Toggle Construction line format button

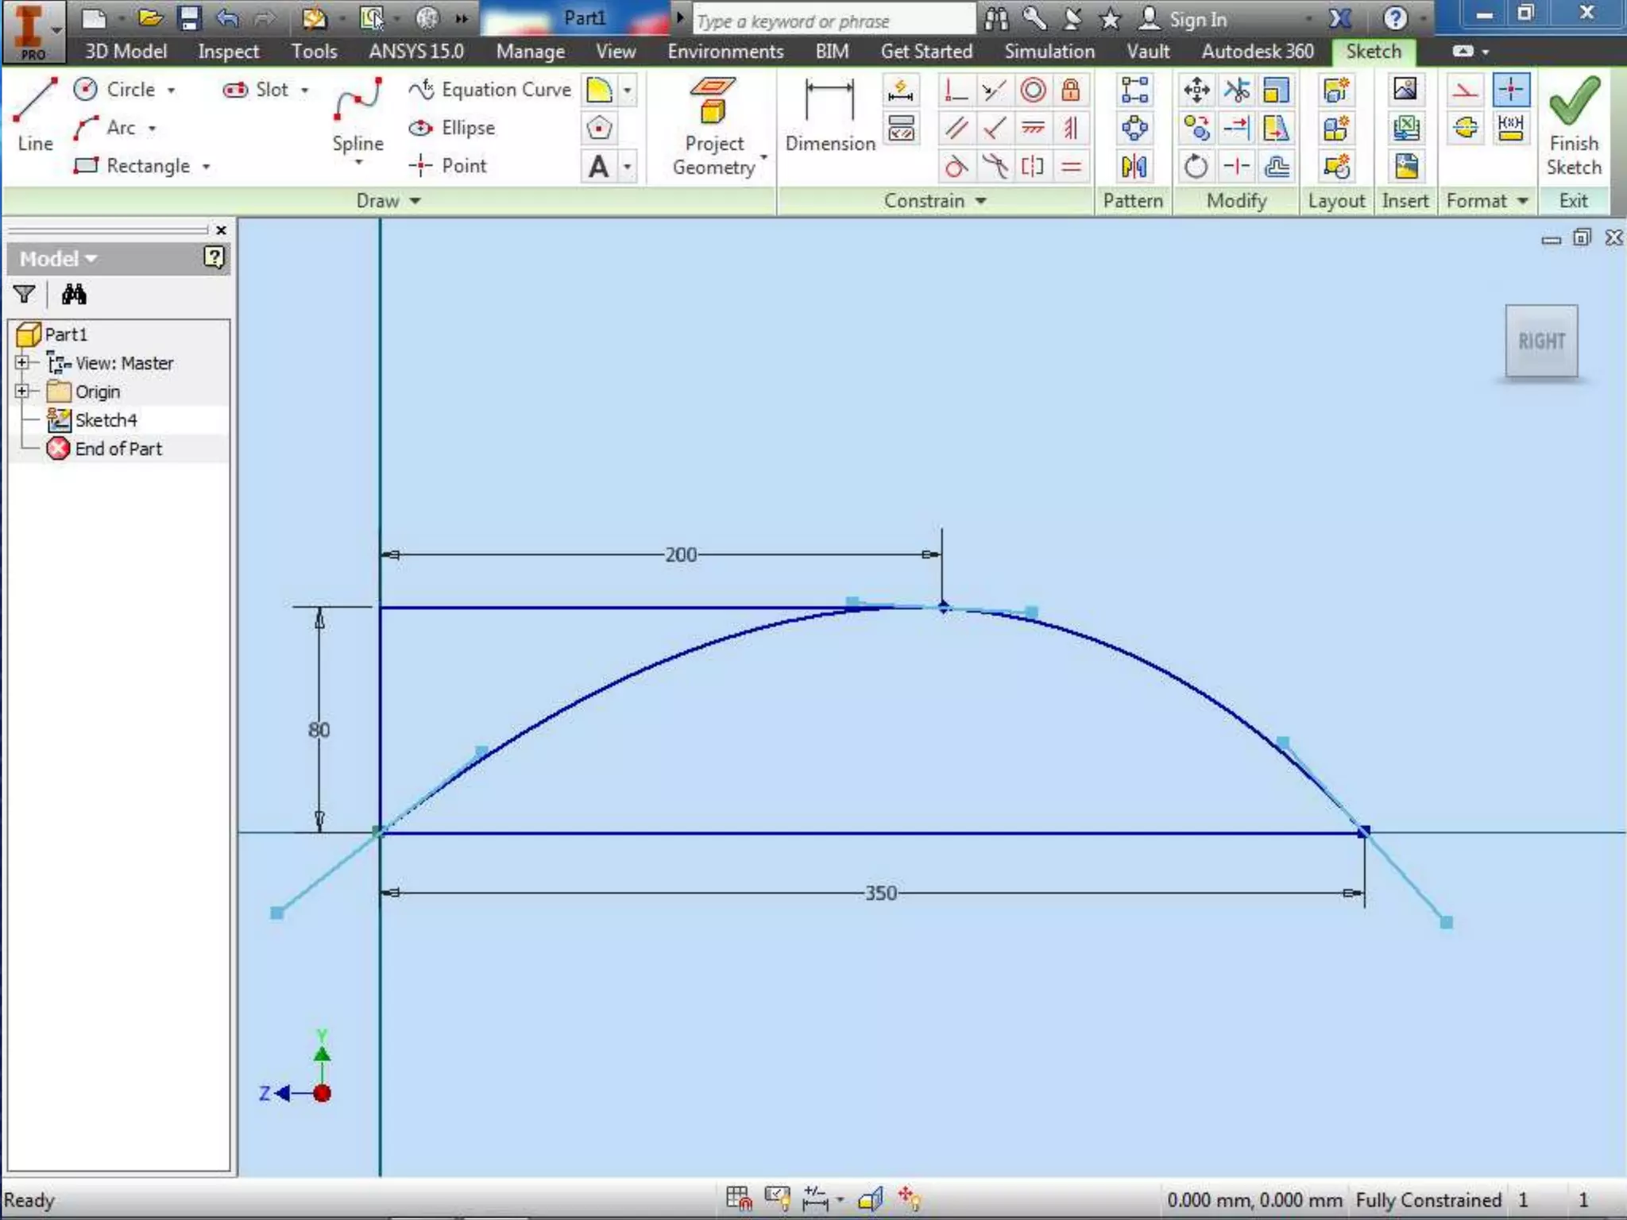coord(1465,90)
